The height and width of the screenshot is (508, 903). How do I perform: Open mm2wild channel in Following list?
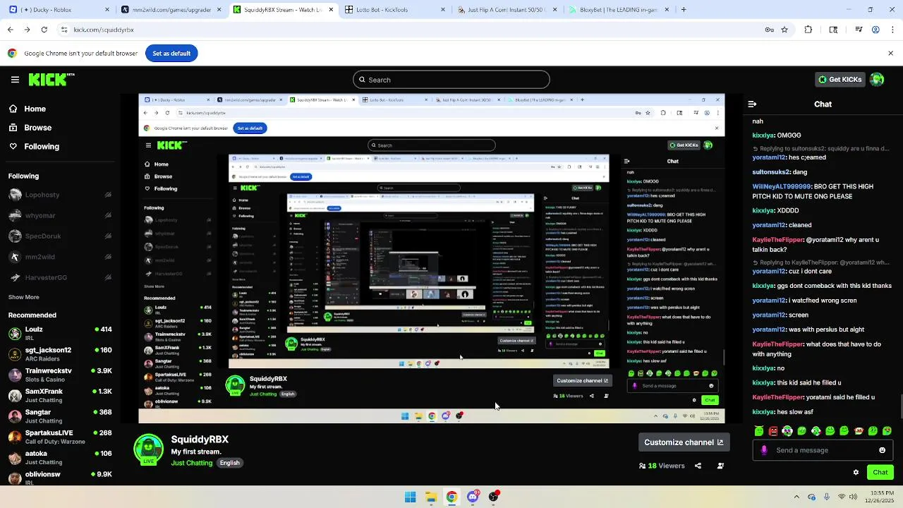coord(61,257)
